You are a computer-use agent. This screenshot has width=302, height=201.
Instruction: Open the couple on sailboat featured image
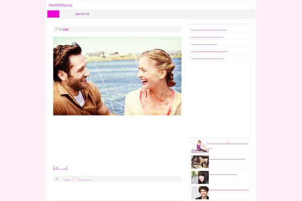point(117,76)
